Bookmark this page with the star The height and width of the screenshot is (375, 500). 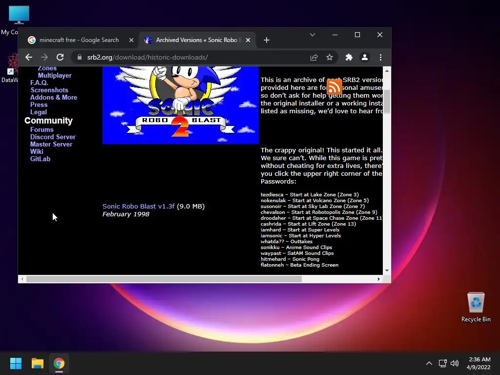(x=330, y=58)
